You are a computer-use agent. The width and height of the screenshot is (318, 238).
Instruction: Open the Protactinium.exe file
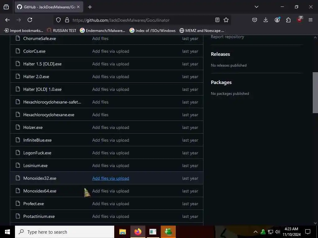point(39,216)
